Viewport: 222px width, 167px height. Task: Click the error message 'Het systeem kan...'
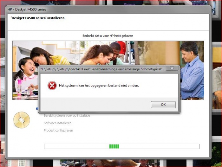(99, 86)
